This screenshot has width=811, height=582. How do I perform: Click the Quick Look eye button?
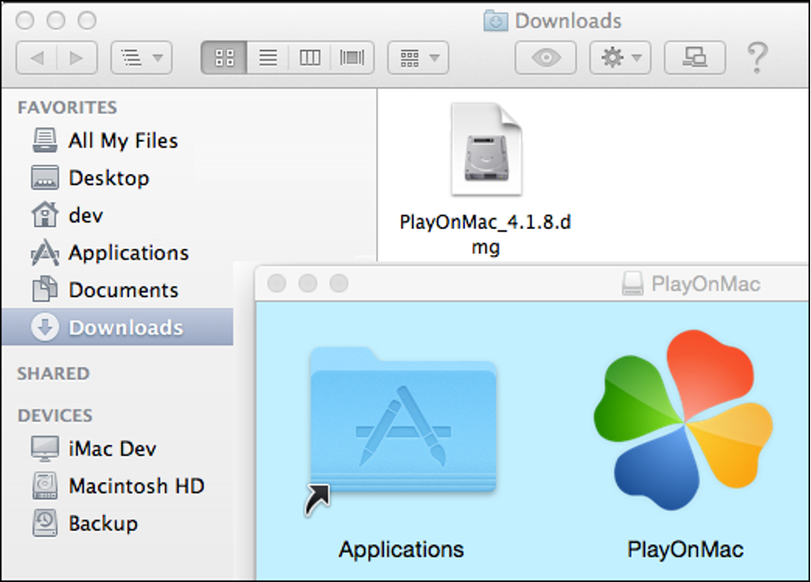(545, 58)
